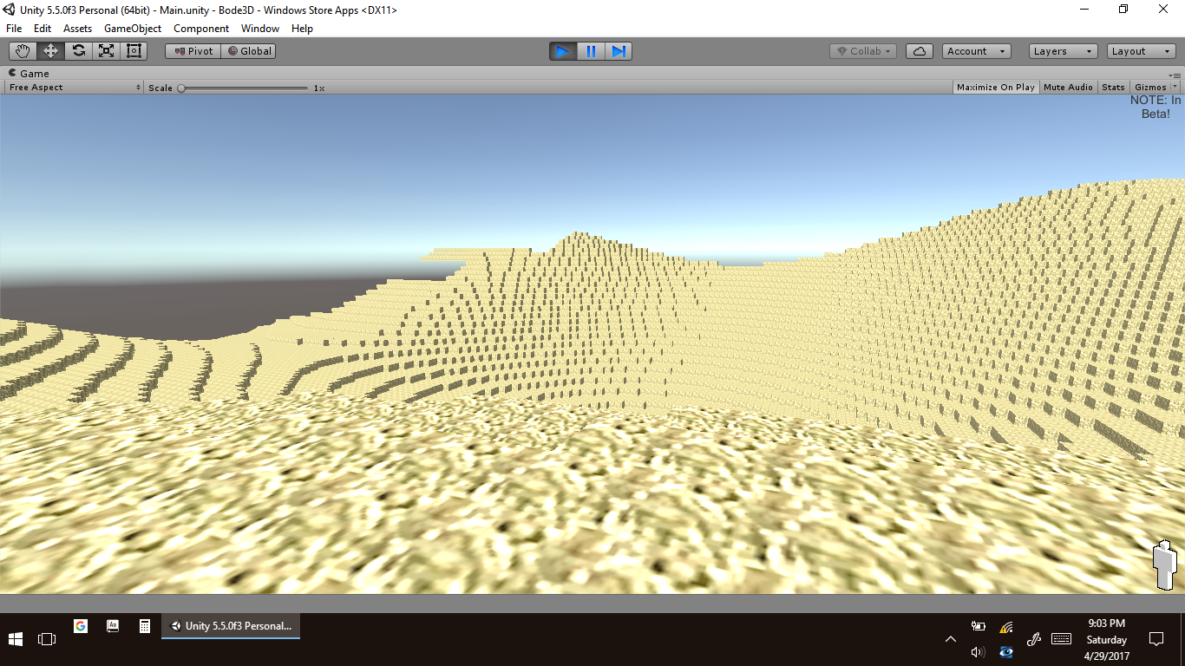Click the Step frame button
This screenshot has height=666, width=1185.
619,51
